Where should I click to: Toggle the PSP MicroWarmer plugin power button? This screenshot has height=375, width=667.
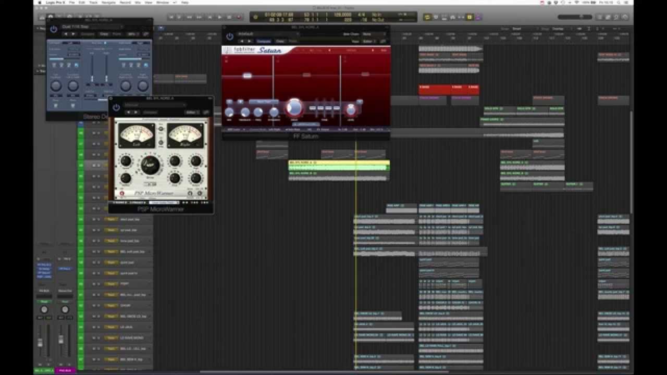(116, 108)
